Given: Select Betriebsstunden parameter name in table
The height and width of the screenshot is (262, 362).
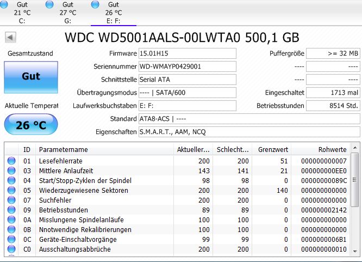Looking at the screenshot, I should click(x=64, y=210).
